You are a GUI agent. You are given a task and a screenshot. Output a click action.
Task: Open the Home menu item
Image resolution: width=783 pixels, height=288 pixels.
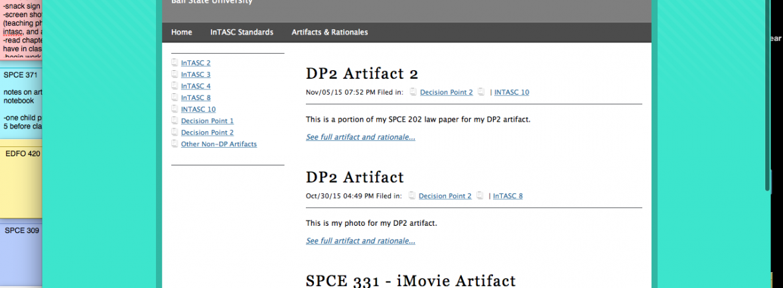tap(181, 32)
